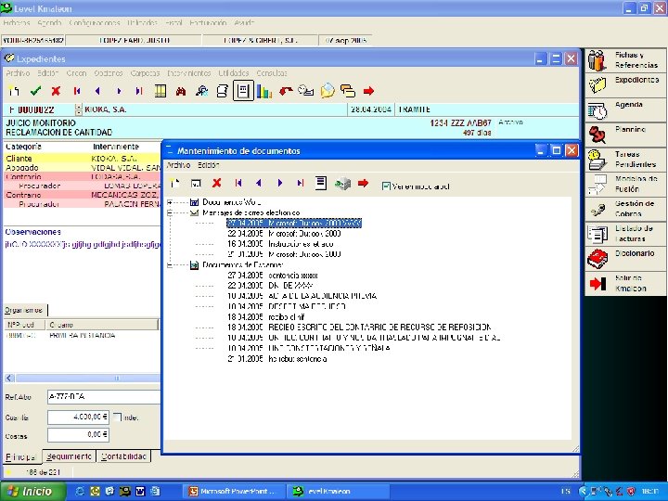The image size is (668, 501).
Task: Click red X delete in documents window toolbar
Action: click(x=217, y=183)
